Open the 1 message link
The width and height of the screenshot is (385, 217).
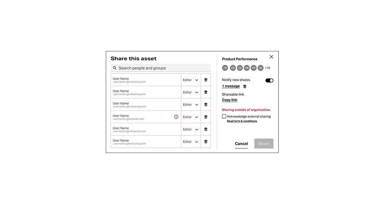pyautogui.click(x=231, y=86)
